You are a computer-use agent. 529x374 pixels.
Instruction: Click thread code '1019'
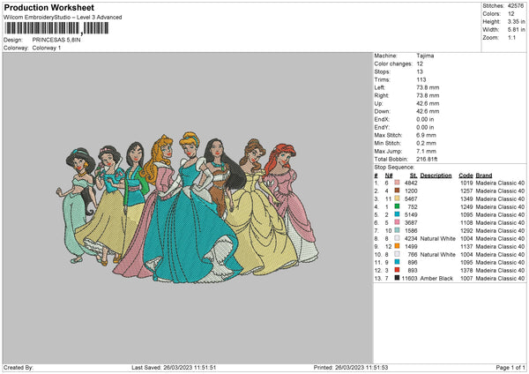tap(466, 183)
